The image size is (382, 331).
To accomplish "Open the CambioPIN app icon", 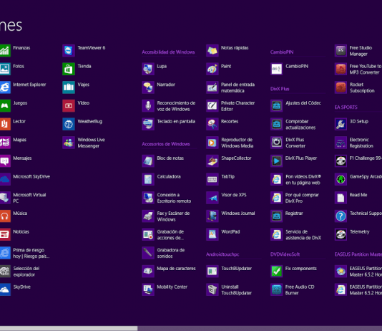I will (x=277, y=69).
